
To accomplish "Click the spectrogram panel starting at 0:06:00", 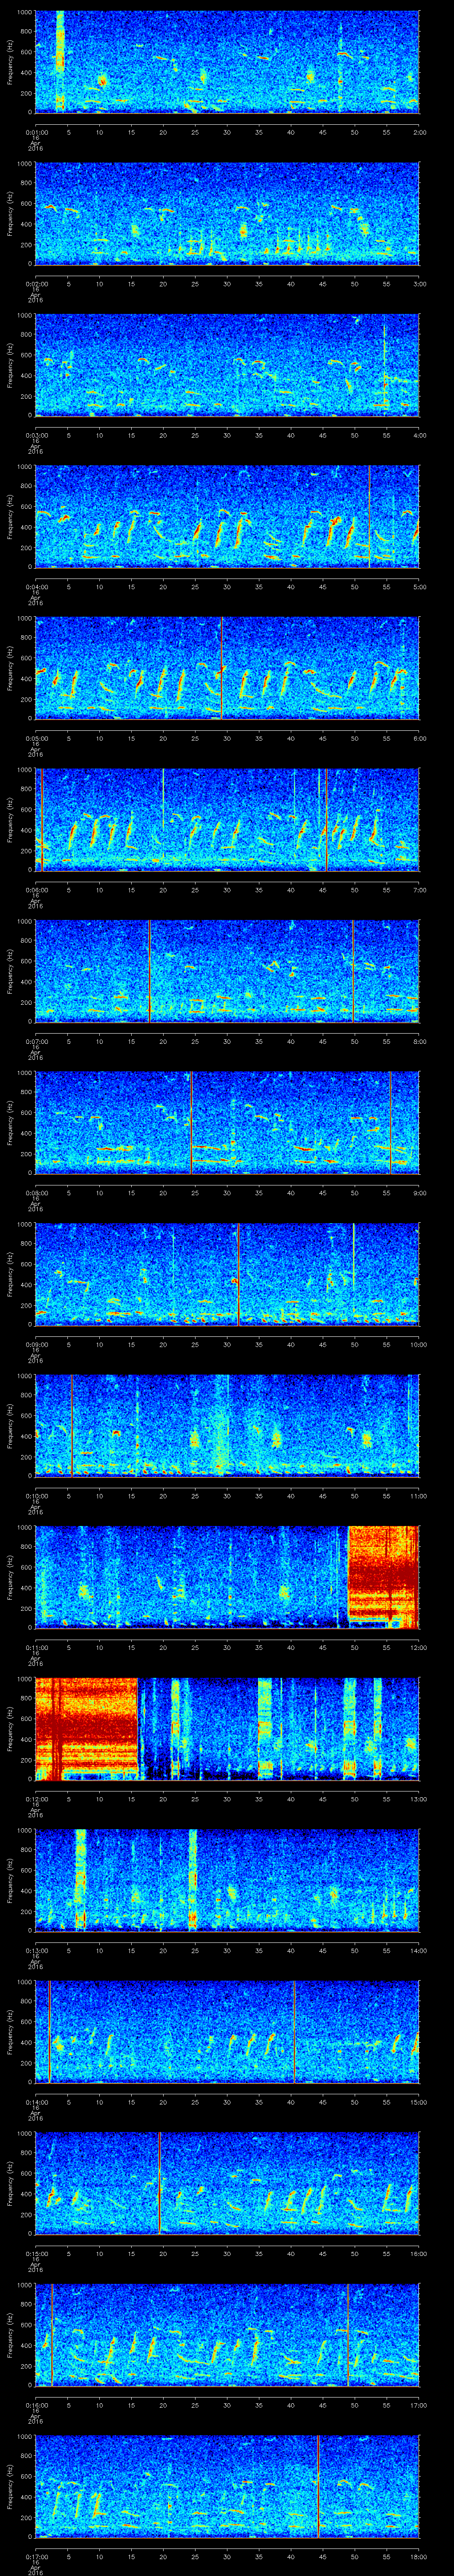I will coord(227,820).
